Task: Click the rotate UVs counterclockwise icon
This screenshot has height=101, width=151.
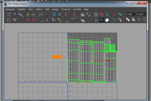Action: 28,20
